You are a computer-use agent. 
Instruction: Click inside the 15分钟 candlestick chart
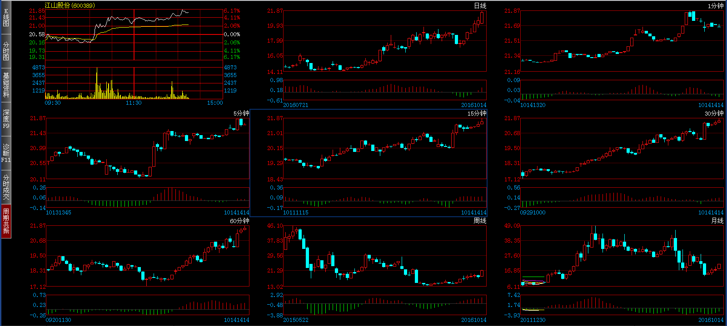[385, 149]
